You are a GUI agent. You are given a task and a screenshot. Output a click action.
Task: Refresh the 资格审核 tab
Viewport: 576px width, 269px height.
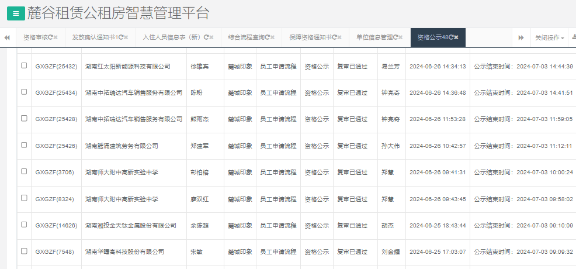pyautogui.click(x=51, y=37)
